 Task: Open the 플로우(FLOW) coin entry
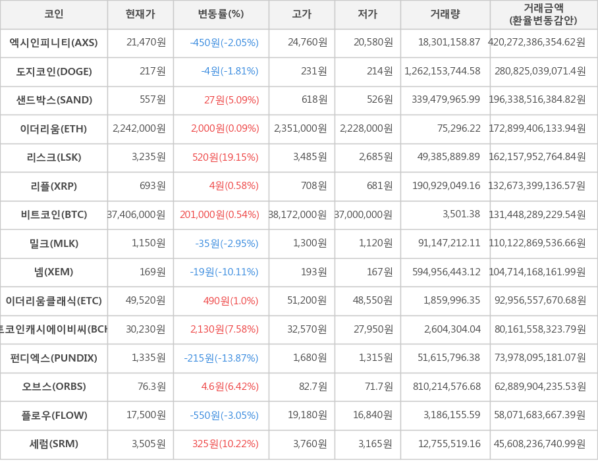(x=53, y=416)
